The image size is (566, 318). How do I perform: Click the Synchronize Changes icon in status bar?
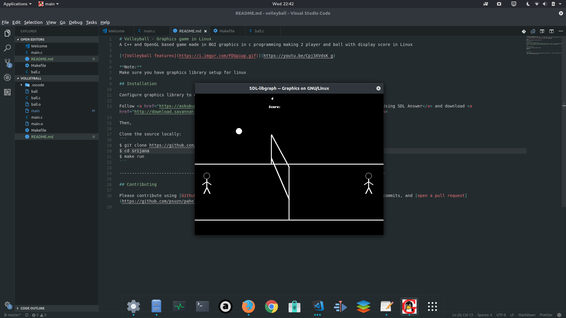(x=27, y=315)
